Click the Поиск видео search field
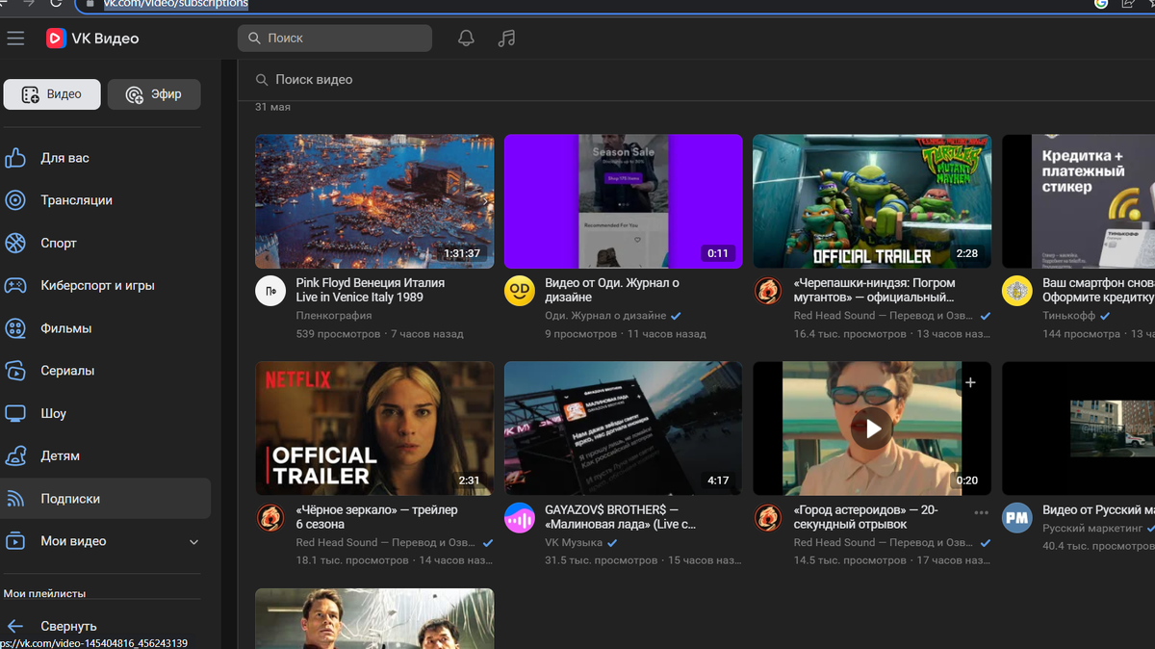 point(314,80)
